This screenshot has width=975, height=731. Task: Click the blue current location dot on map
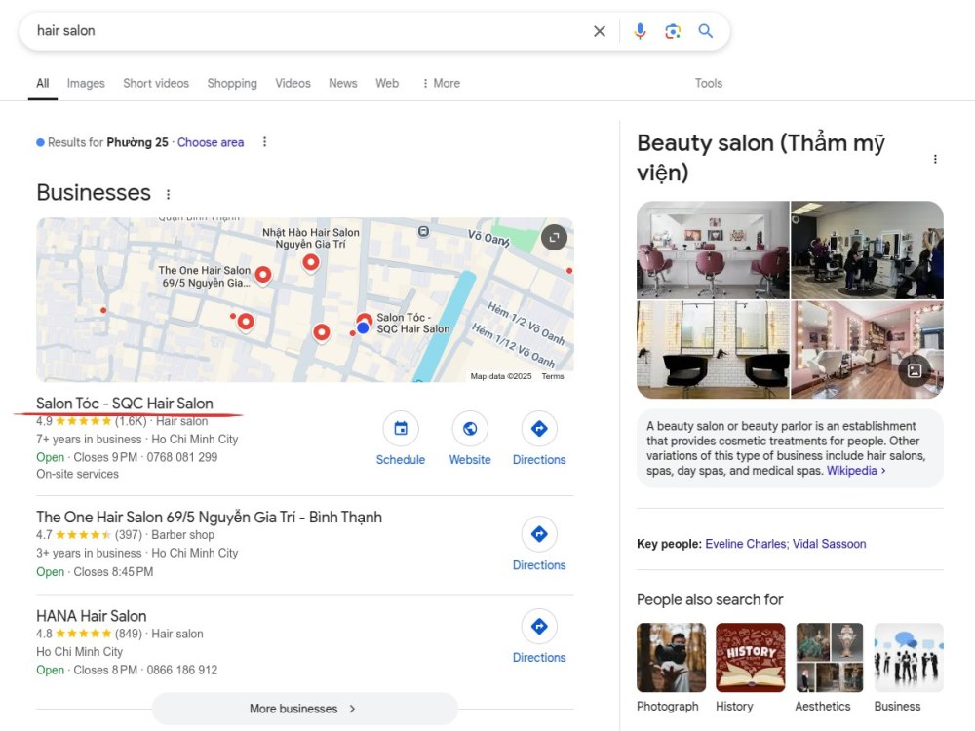coord(363,327)
